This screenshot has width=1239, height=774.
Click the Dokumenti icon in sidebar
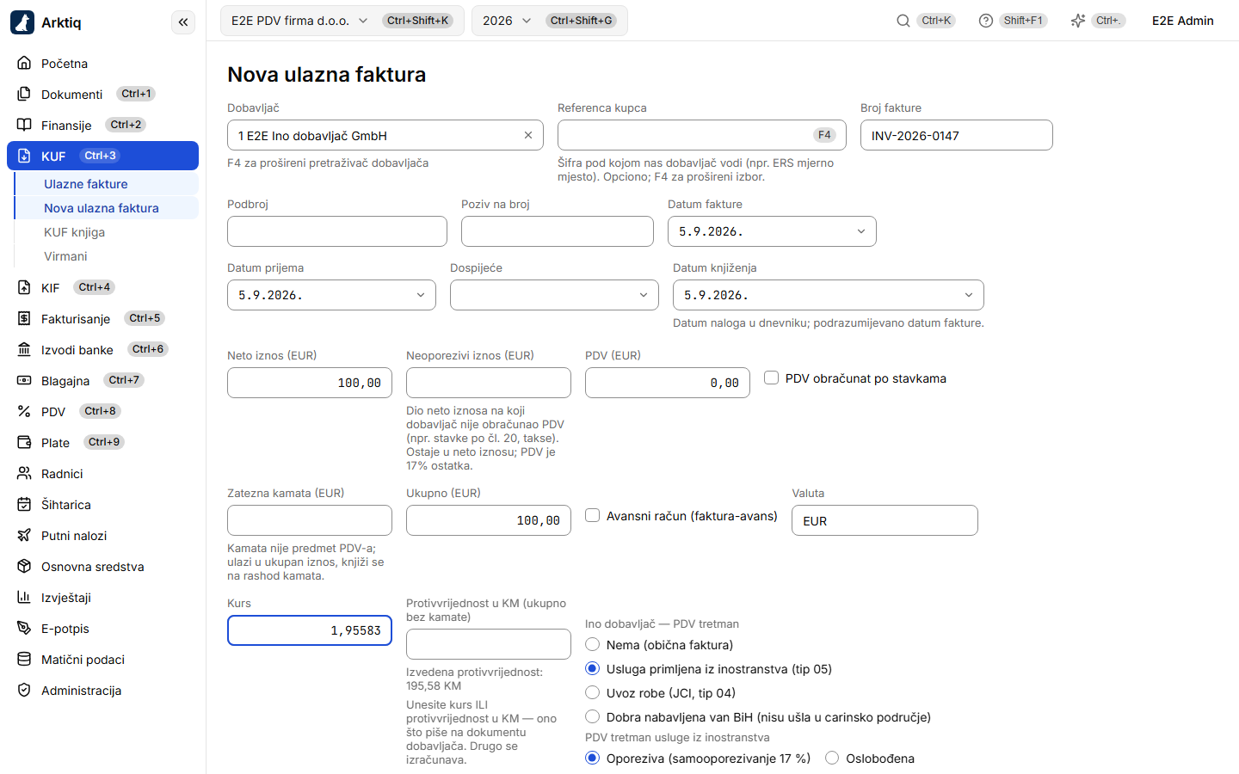tap(24, 94)
